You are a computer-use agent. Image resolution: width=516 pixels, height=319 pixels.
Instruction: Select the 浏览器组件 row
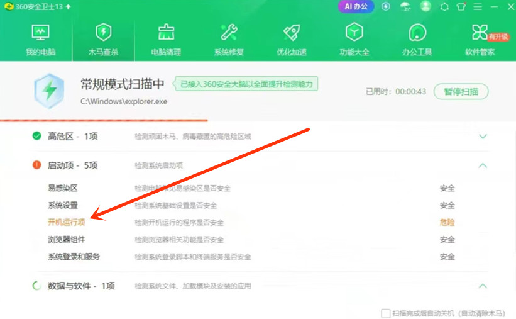[x=251, y=240]
